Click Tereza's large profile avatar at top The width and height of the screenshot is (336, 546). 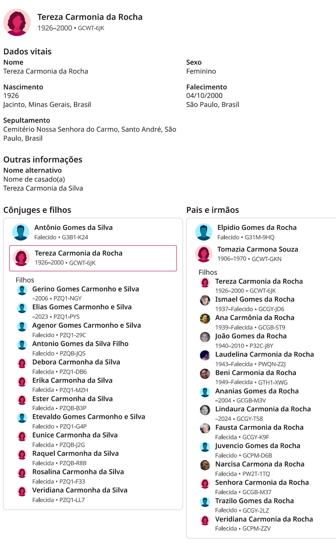17,22
